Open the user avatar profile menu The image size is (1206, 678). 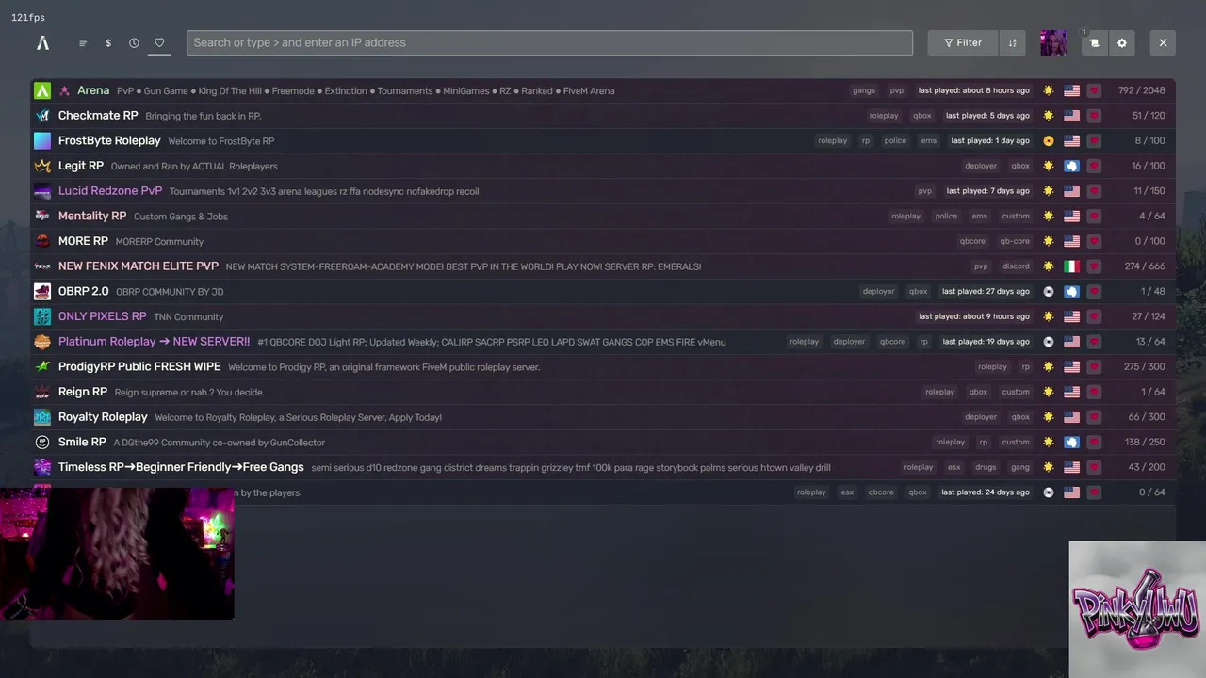click(x=1053, y=42)
